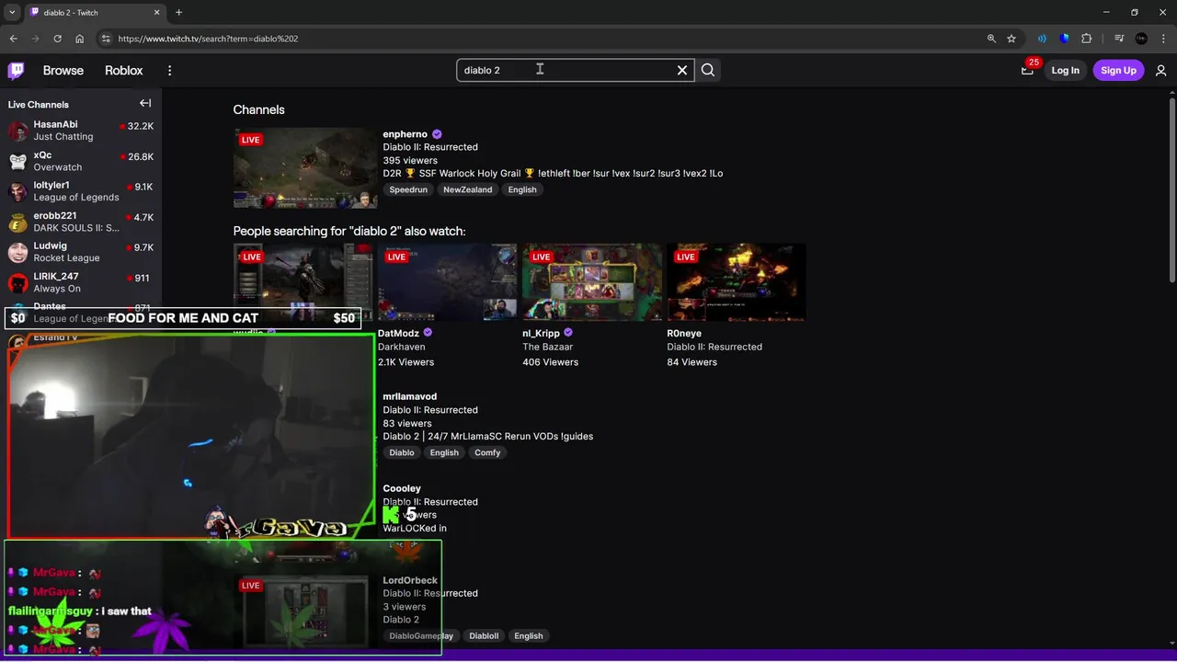
Task: Open the notifications inbox with badge 25
Action: [1027, 70]
